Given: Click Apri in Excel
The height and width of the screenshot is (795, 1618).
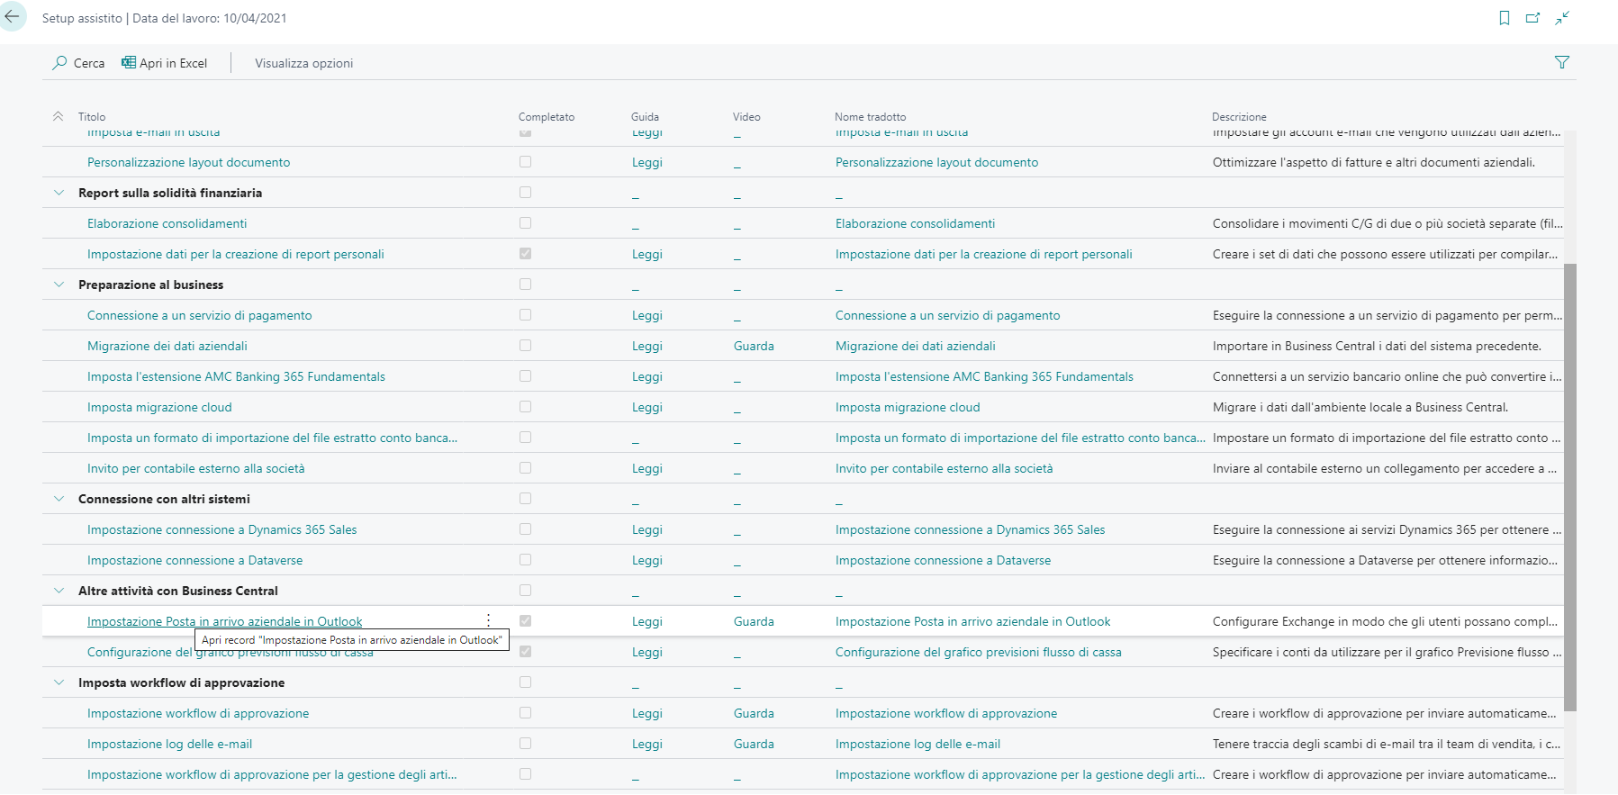Looking at the screenshot, I should [165, 63].
